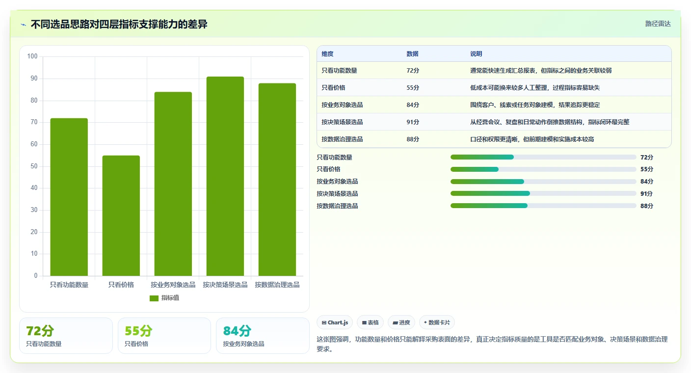Click the 指标值 legend label
The image size is (691, 373).
coord(170,298)
